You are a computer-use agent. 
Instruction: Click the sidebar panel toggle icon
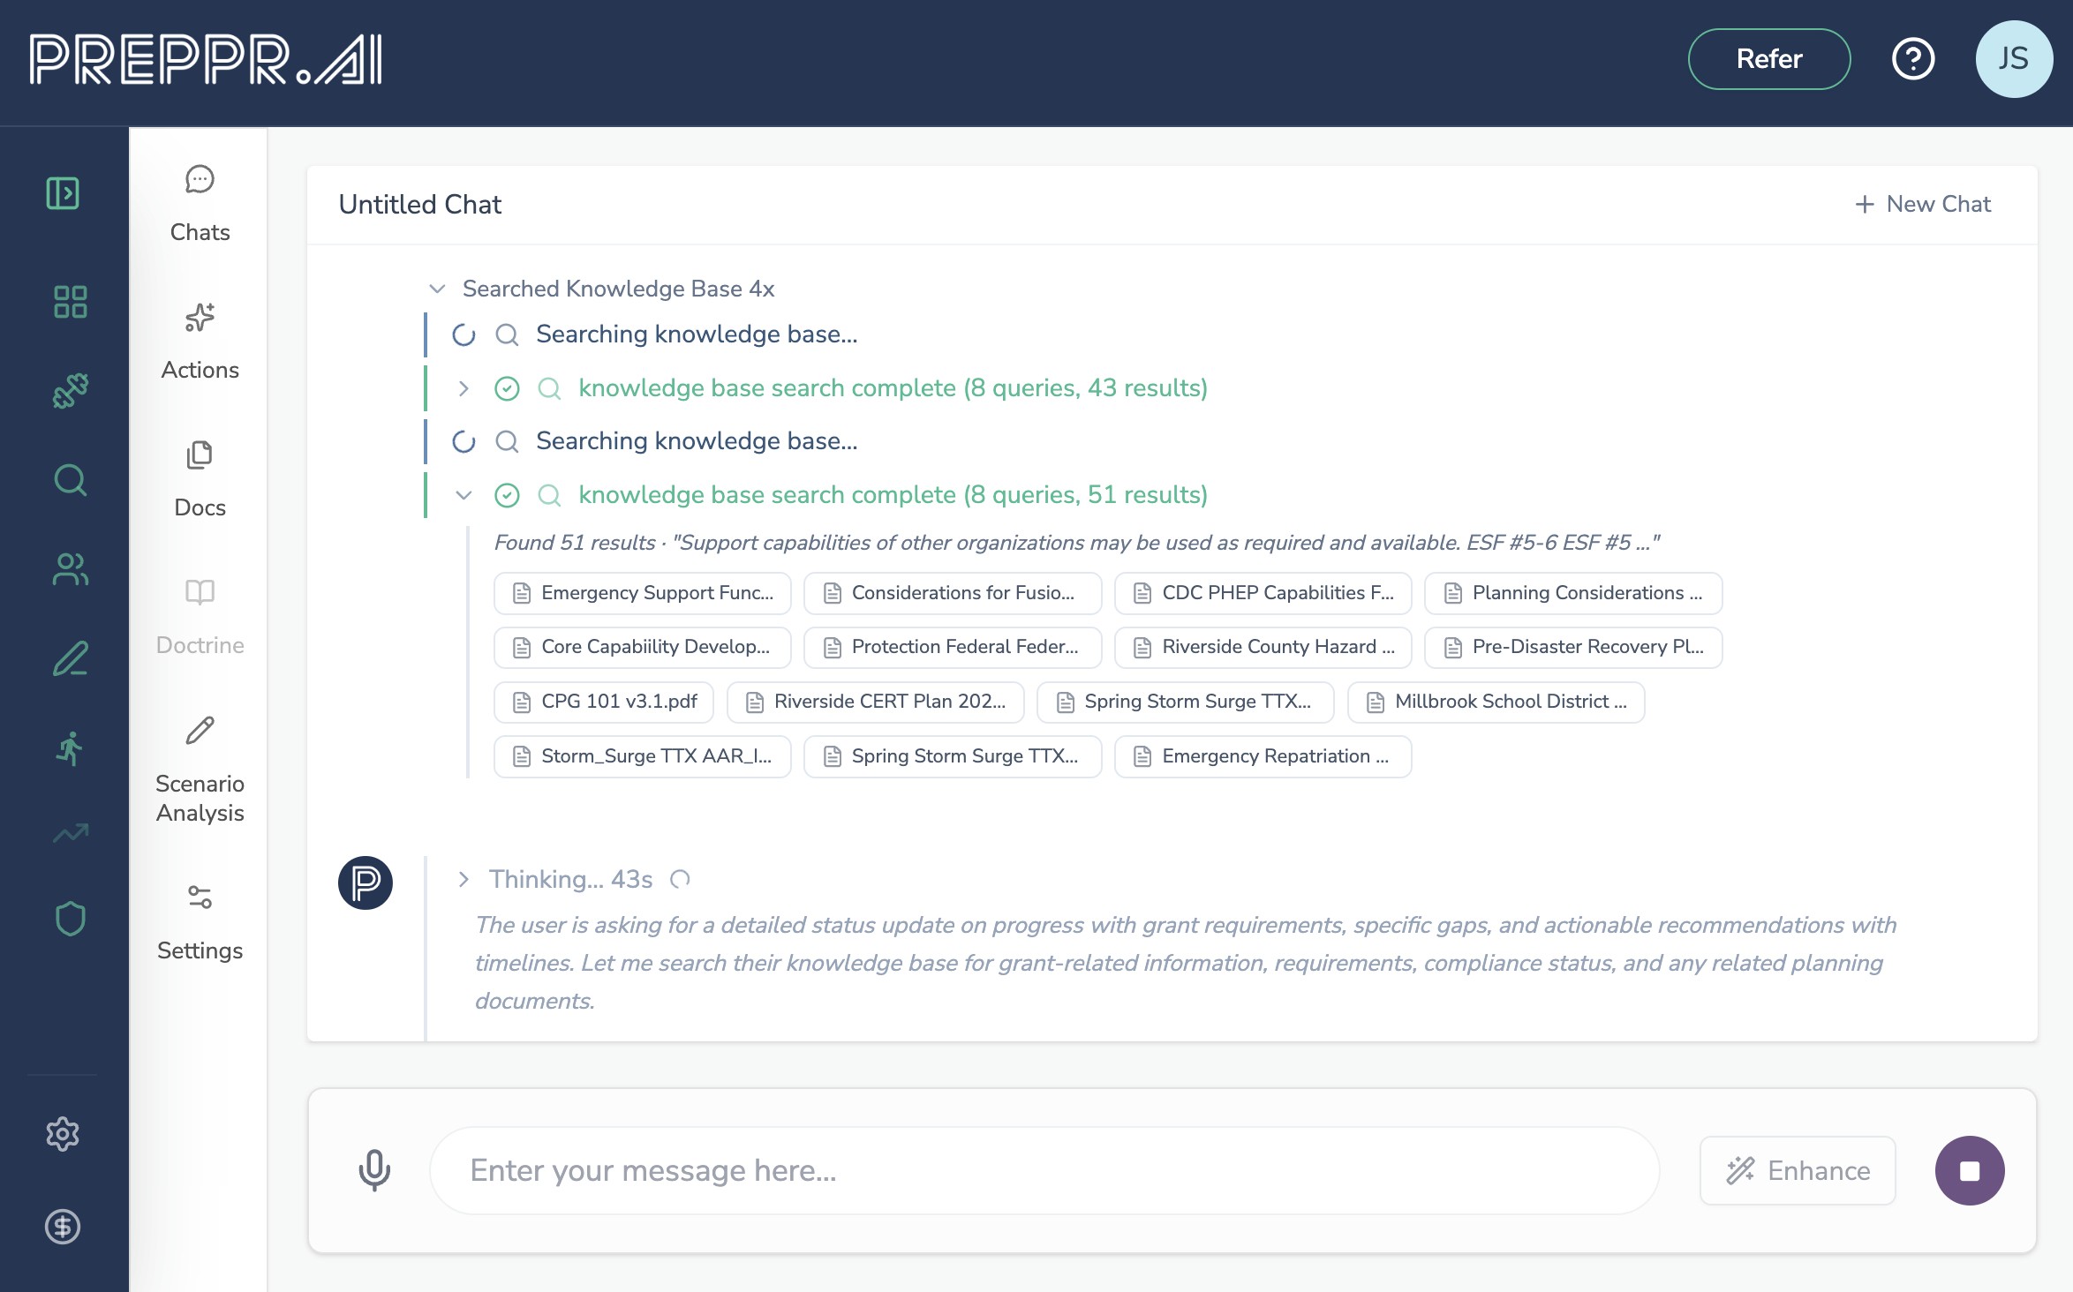(63, 193)
